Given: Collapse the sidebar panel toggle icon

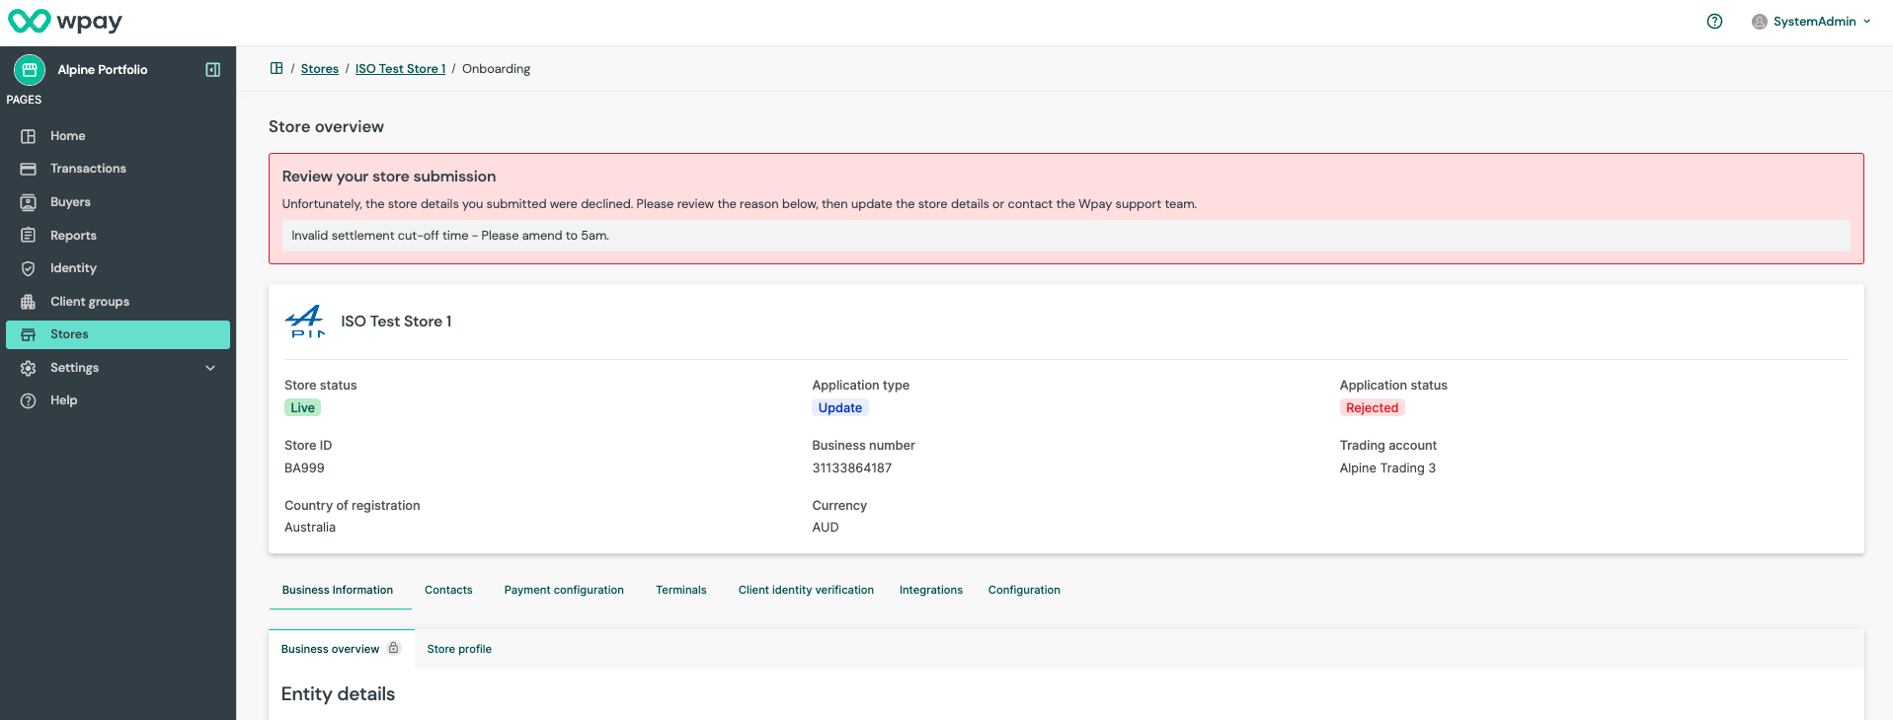Looking at the screenshot, I should pyautogui.click(x=212, y=70).
